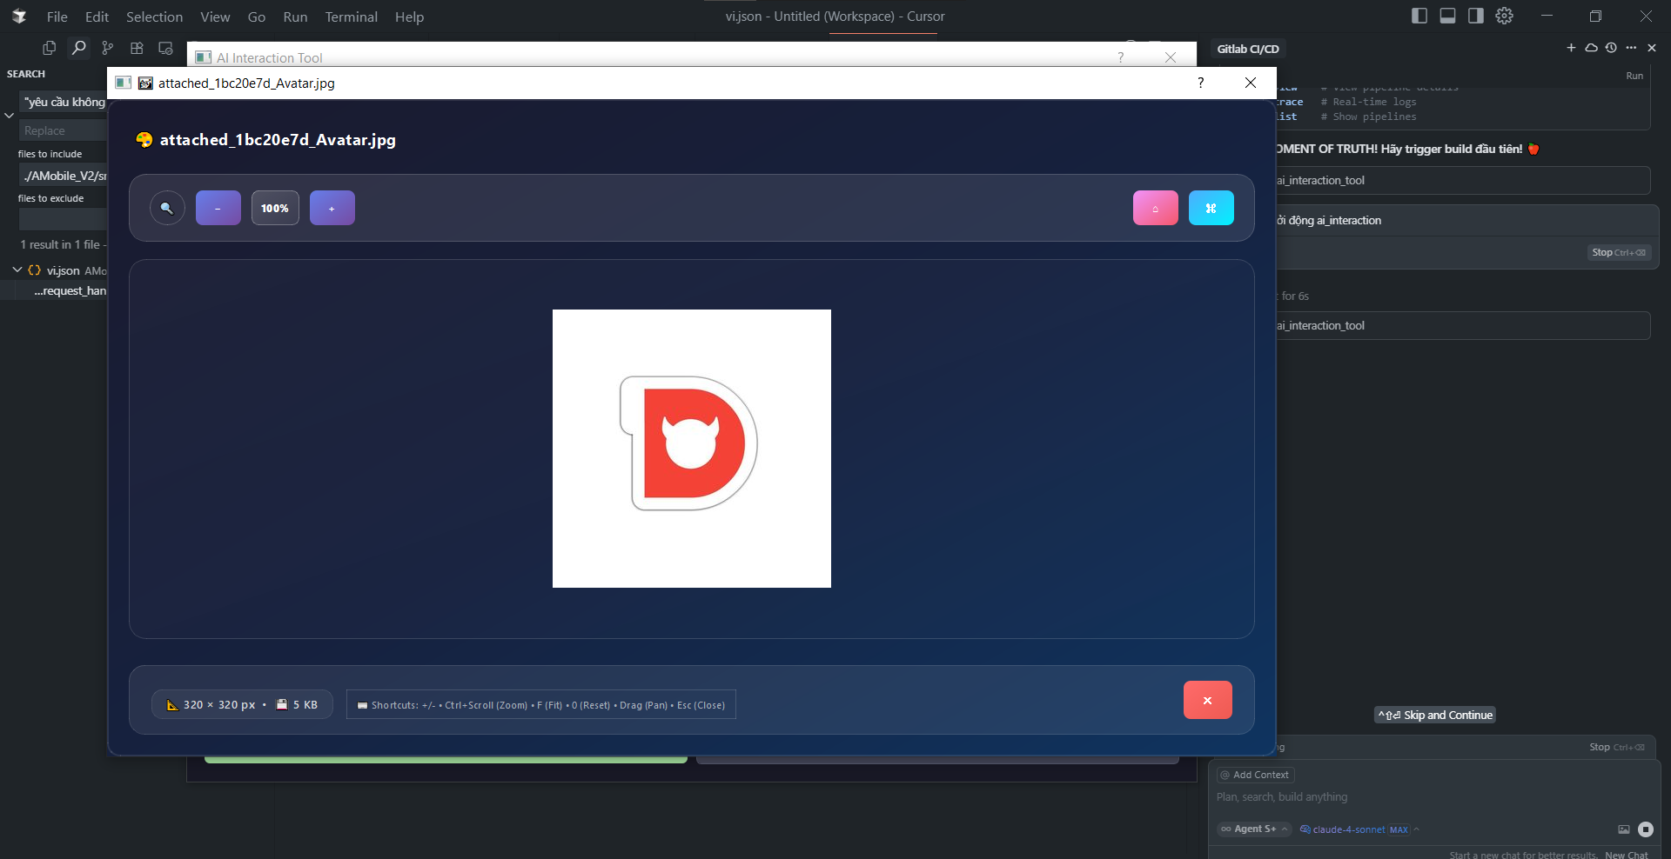Click the D avatar image preview
1671x859 pixels.
692,449
